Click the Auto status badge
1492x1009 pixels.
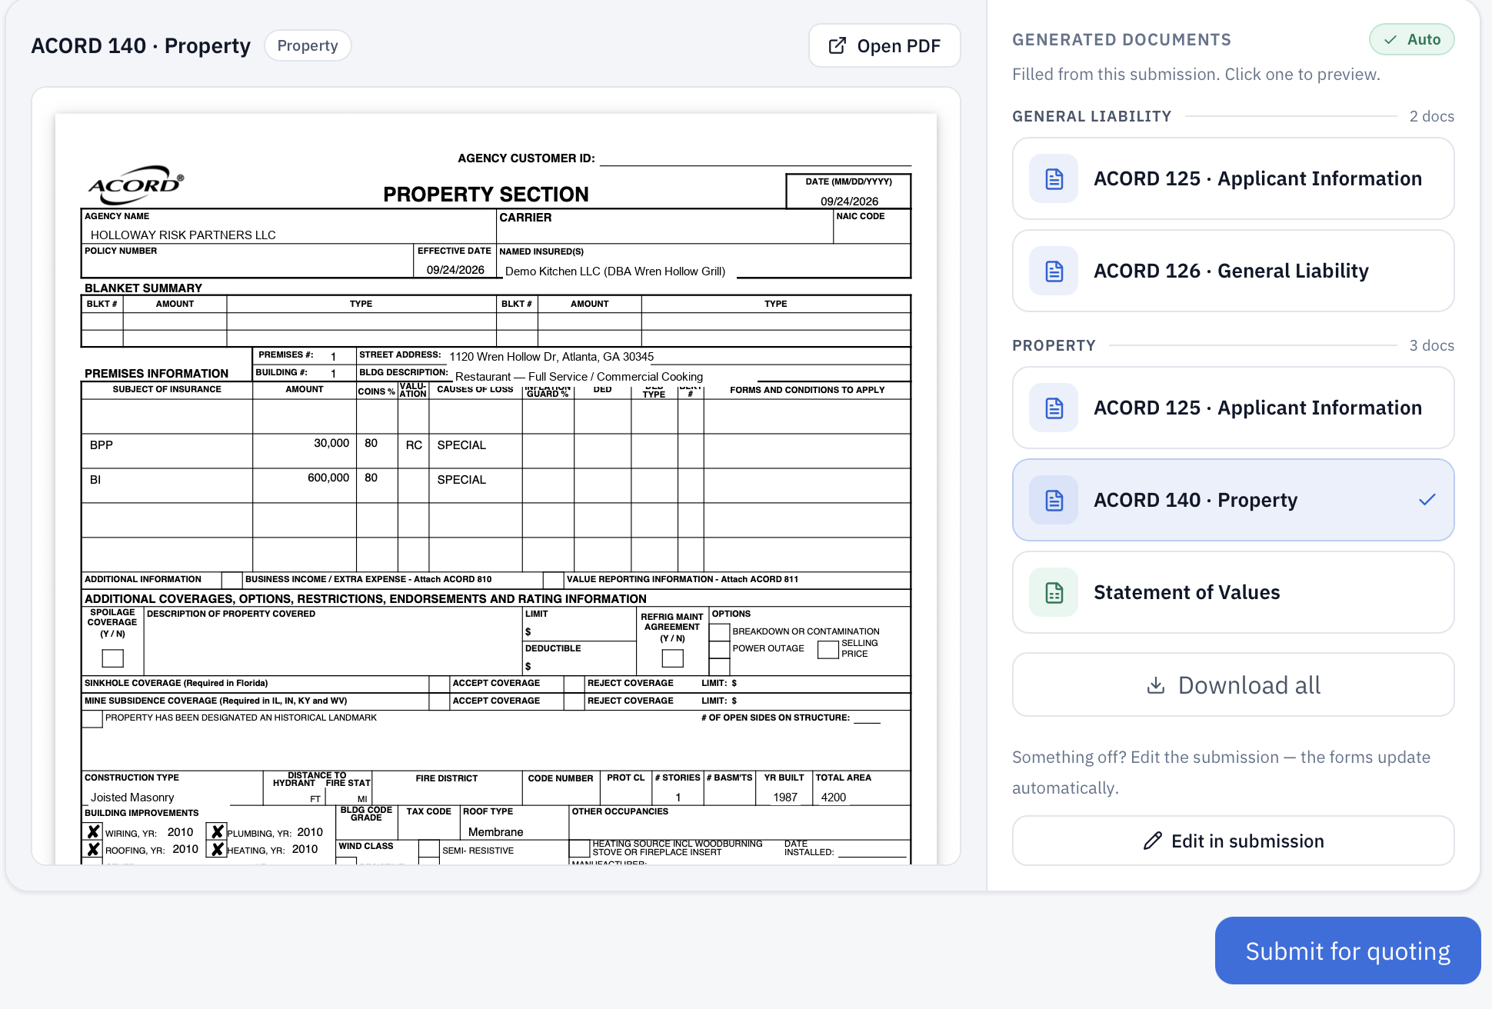[1411, 40]
